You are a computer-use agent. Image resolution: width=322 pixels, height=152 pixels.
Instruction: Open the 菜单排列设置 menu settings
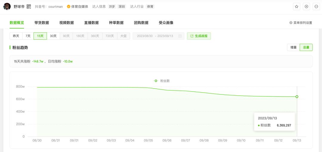point(301,23)
